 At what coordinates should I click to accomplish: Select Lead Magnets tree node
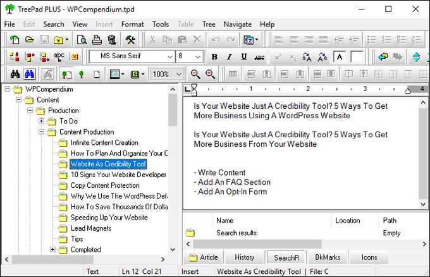point(91,228)
